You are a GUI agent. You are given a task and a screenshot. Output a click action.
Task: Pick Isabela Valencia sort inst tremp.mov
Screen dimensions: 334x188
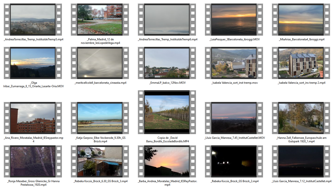click(x=234, y=63)
